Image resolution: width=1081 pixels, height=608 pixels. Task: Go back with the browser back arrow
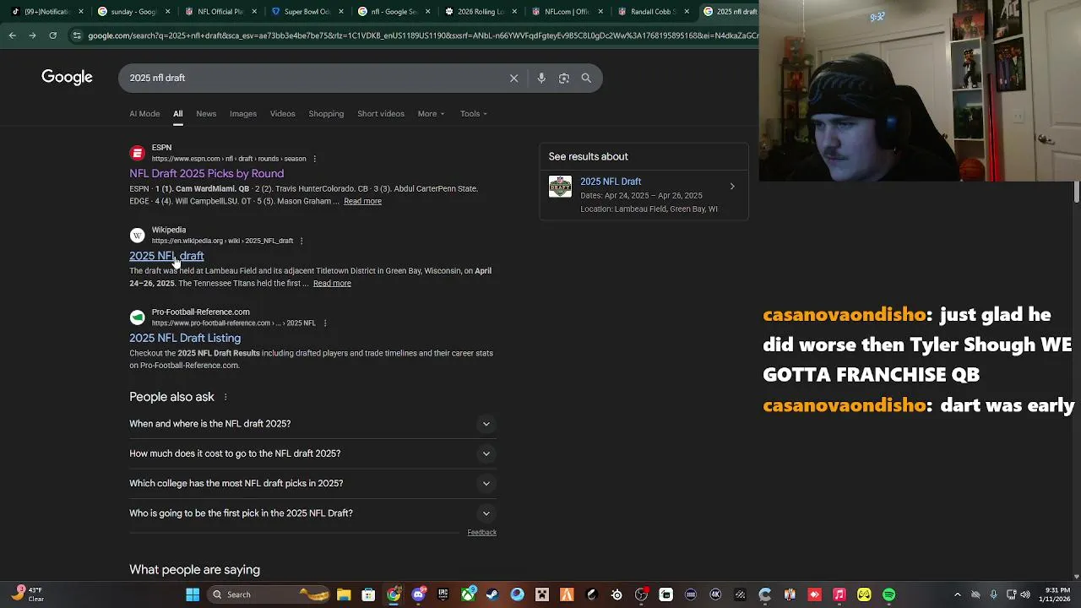(x=12, y=35)
